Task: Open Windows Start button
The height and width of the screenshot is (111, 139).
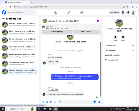Action: (x=3, y=109)
